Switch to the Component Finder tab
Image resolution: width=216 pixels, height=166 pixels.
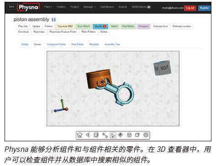click(56, 44)
